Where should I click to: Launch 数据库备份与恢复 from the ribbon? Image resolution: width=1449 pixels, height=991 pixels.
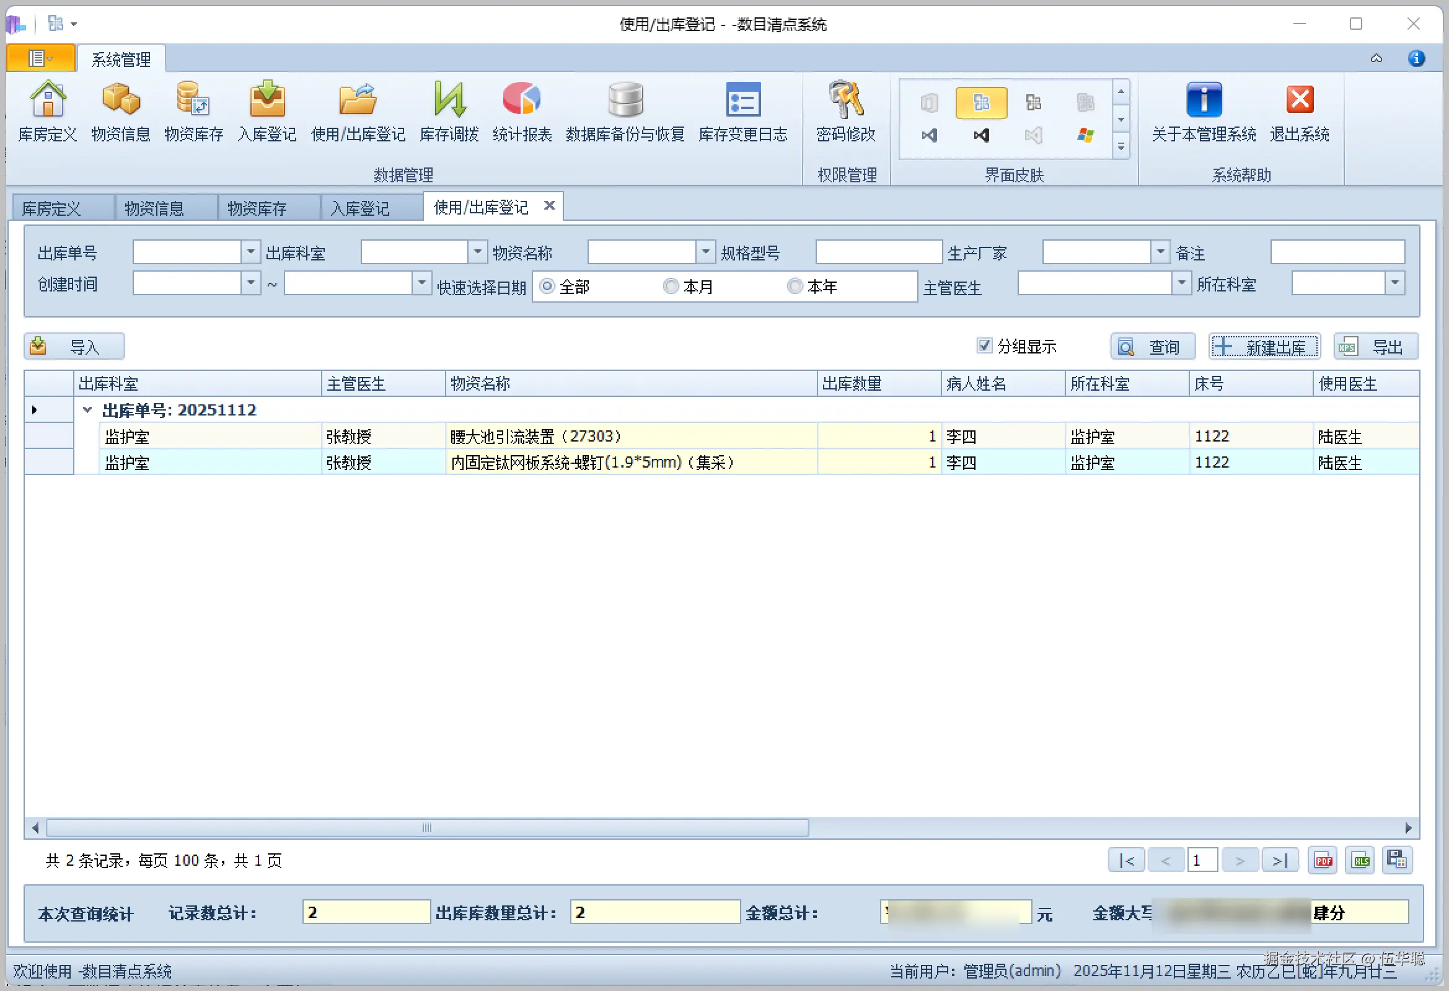pos(624,111)
